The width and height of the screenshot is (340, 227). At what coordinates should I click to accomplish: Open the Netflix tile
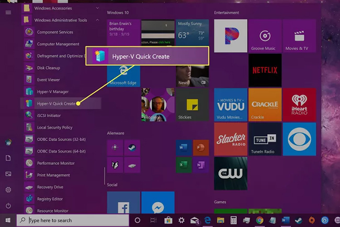265,70
